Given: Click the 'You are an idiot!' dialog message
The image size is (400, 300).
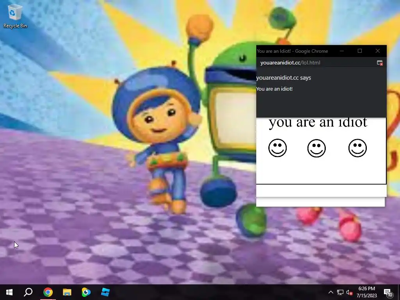Looking at the screenshot, I should click(x=274, y=89).
